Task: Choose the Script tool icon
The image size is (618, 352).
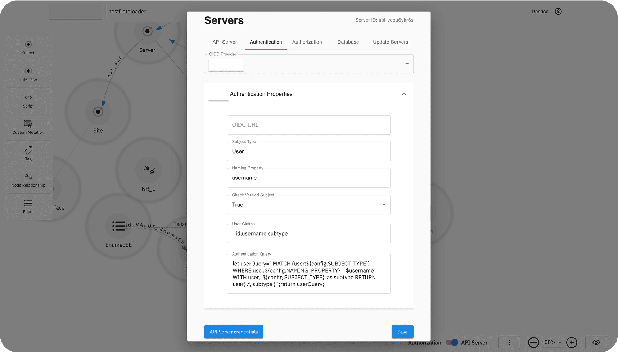Action: [28, 101]
